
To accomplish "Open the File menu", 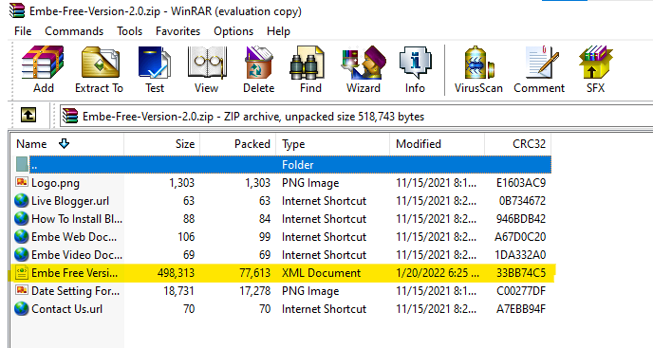I will (23, 31).
